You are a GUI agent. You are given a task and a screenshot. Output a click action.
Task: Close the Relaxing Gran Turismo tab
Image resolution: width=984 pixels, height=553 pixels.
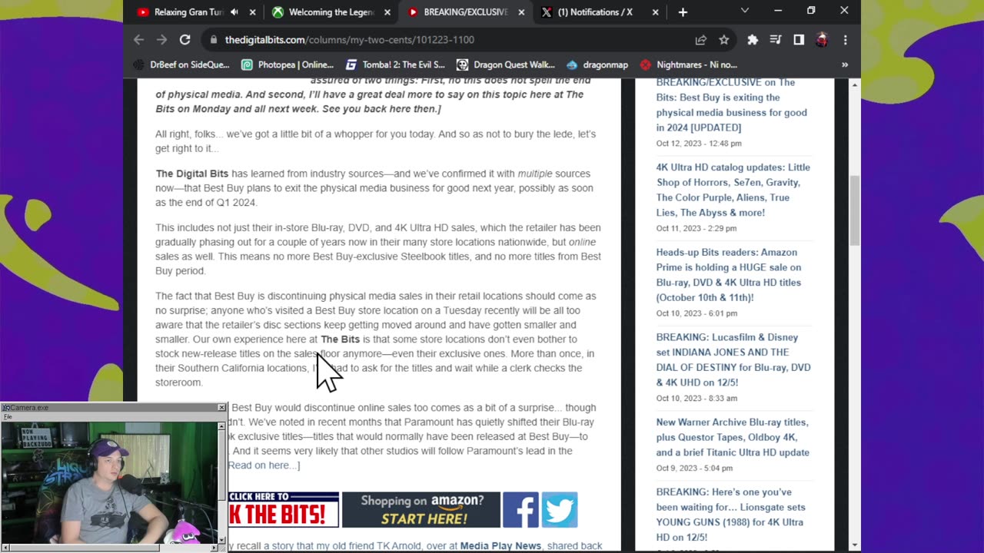coord(251,12)
